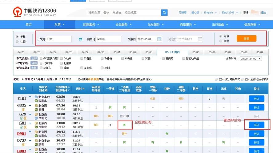
Task: Open departure date calendar icon
Action: [159, 39]
